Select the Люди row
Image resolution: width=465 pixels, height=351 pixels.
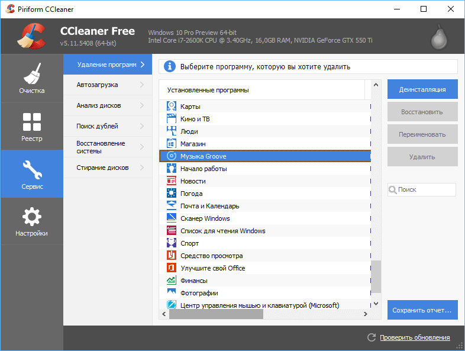265,131
